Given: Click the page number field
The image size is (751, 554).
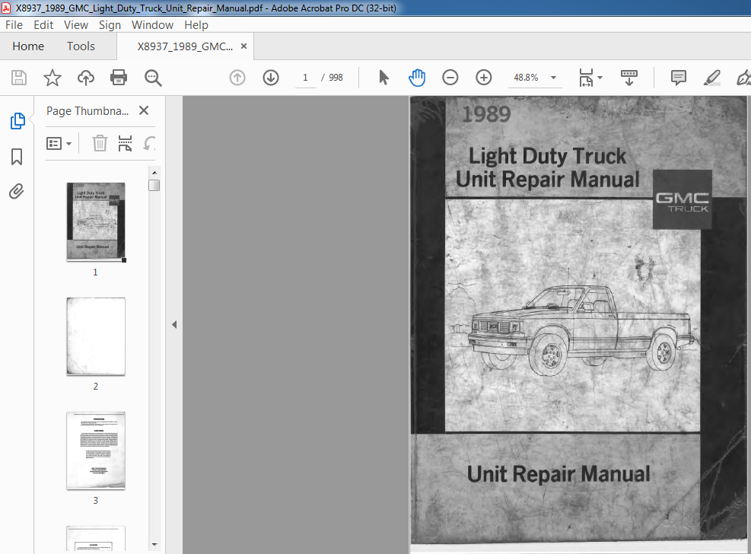Looking at the screenshot, I should click(305, 77).
